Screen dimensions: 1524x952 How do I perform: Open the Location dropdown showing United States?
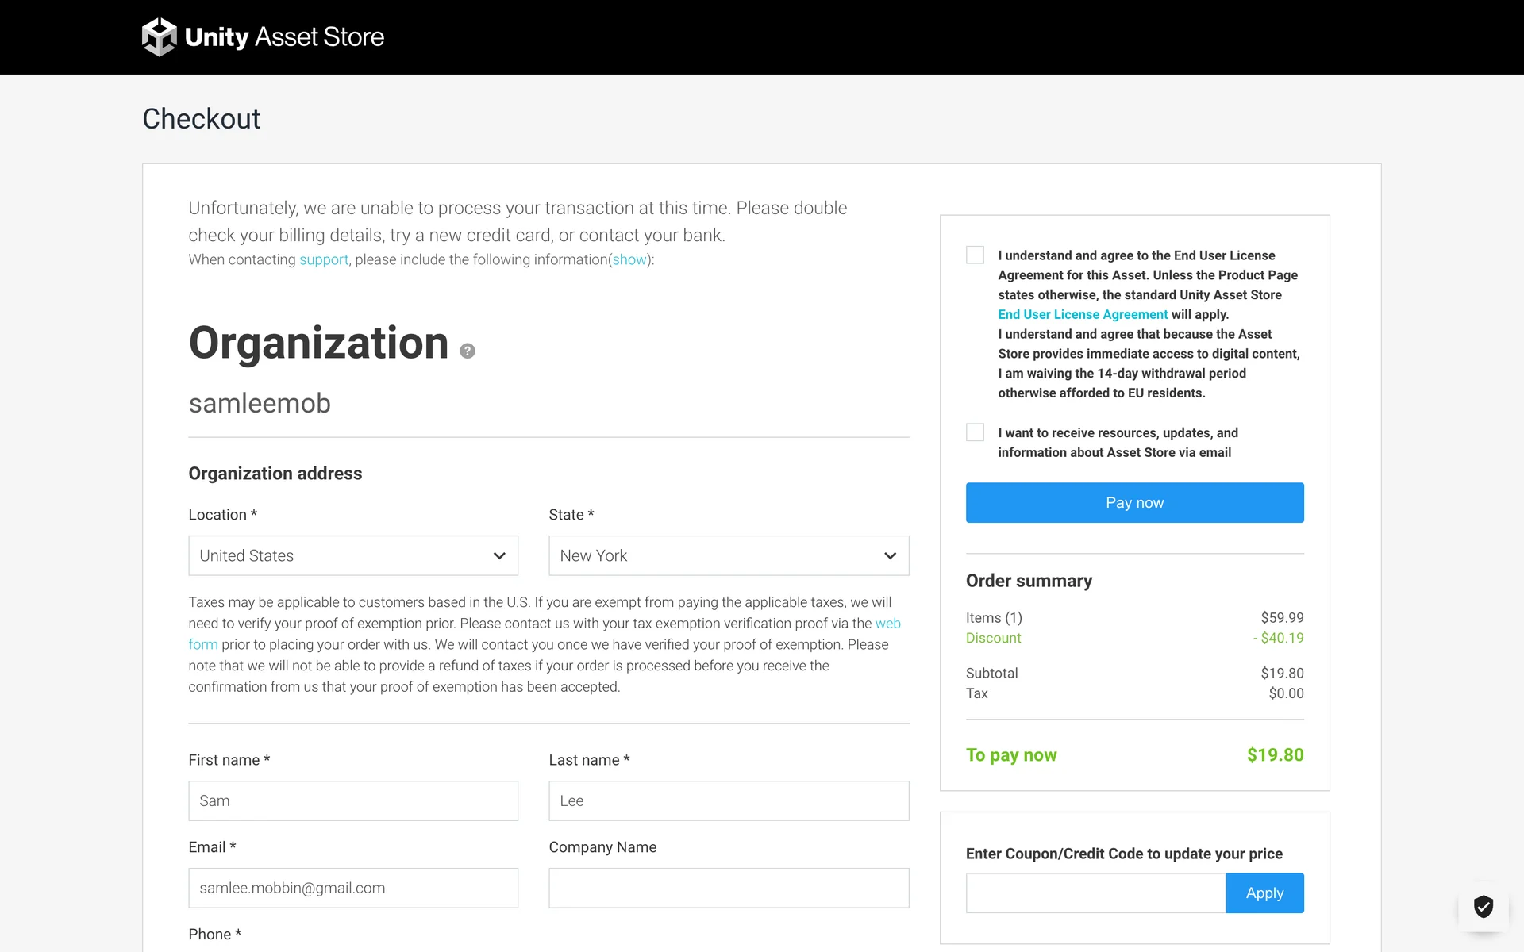pos(353,555)
